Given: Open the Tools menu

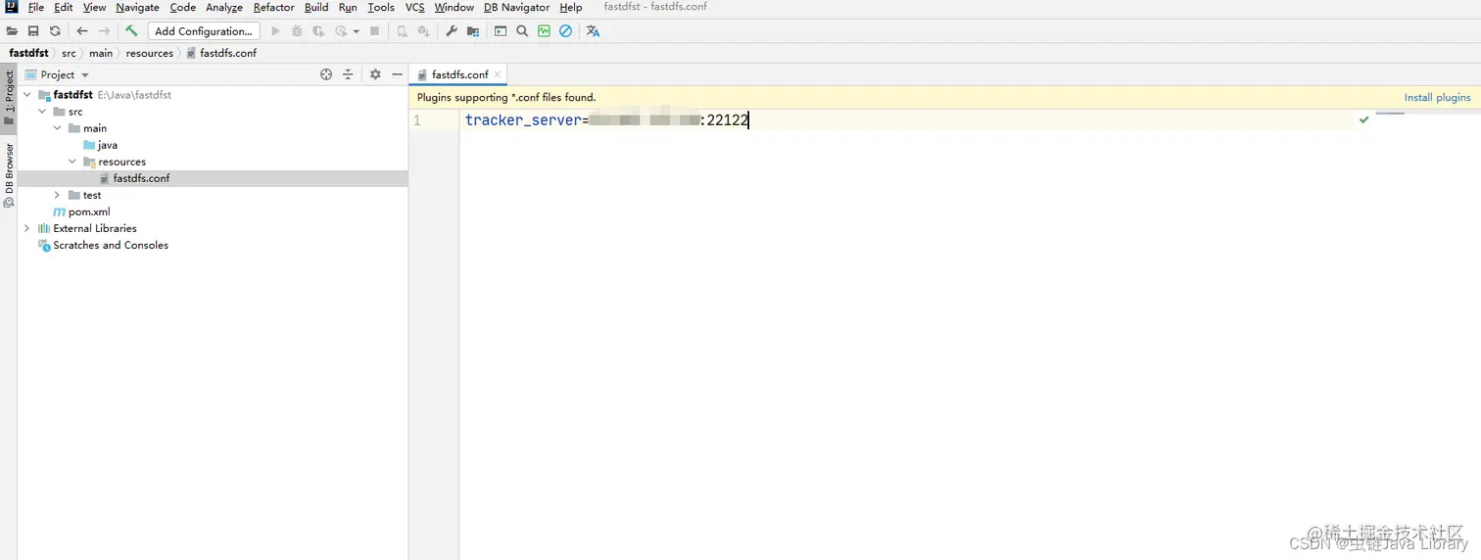Looking at the screenshot, I should pos(381,7).
